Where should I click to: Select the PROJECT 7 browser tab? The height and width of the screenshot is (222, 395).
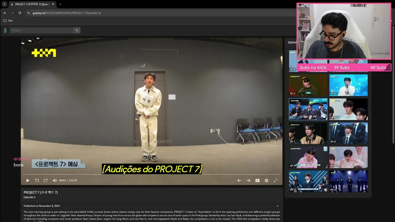(32, 4)
